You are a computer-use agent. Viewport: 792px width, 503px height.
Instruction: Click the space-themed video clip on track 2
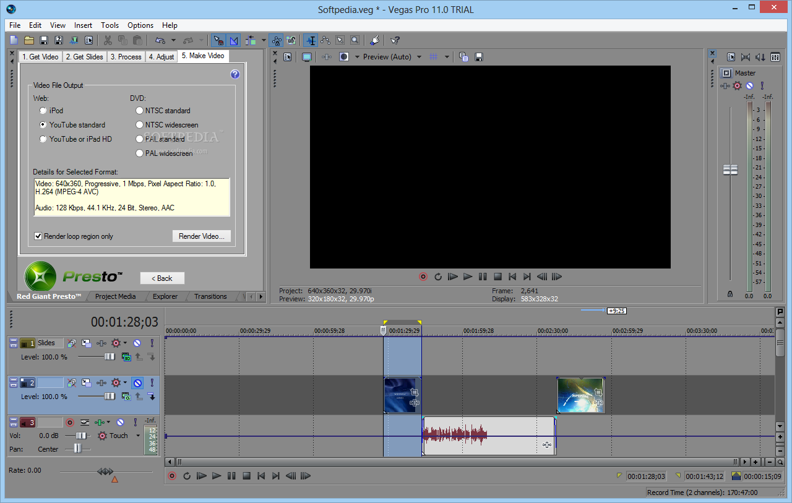coord(580,395)
